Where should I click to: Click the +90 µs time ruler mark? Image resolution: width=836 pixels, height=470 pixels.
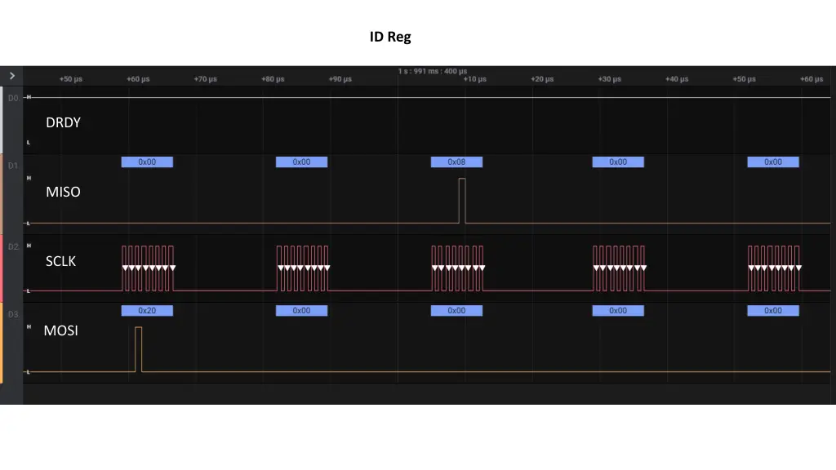coord(340,79)
